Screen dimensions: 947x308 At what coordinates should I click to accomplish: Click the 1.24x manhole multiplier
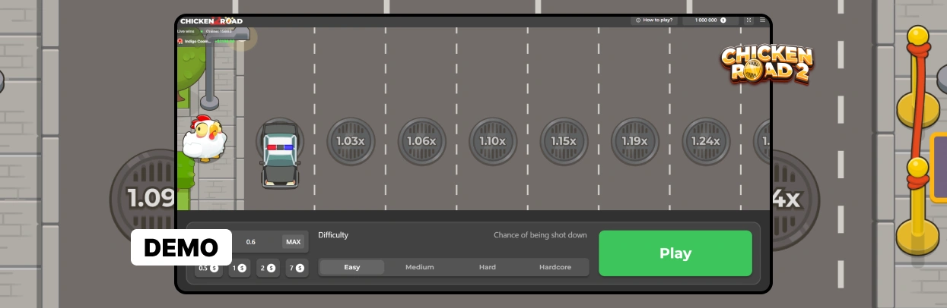tap(705, 141)
